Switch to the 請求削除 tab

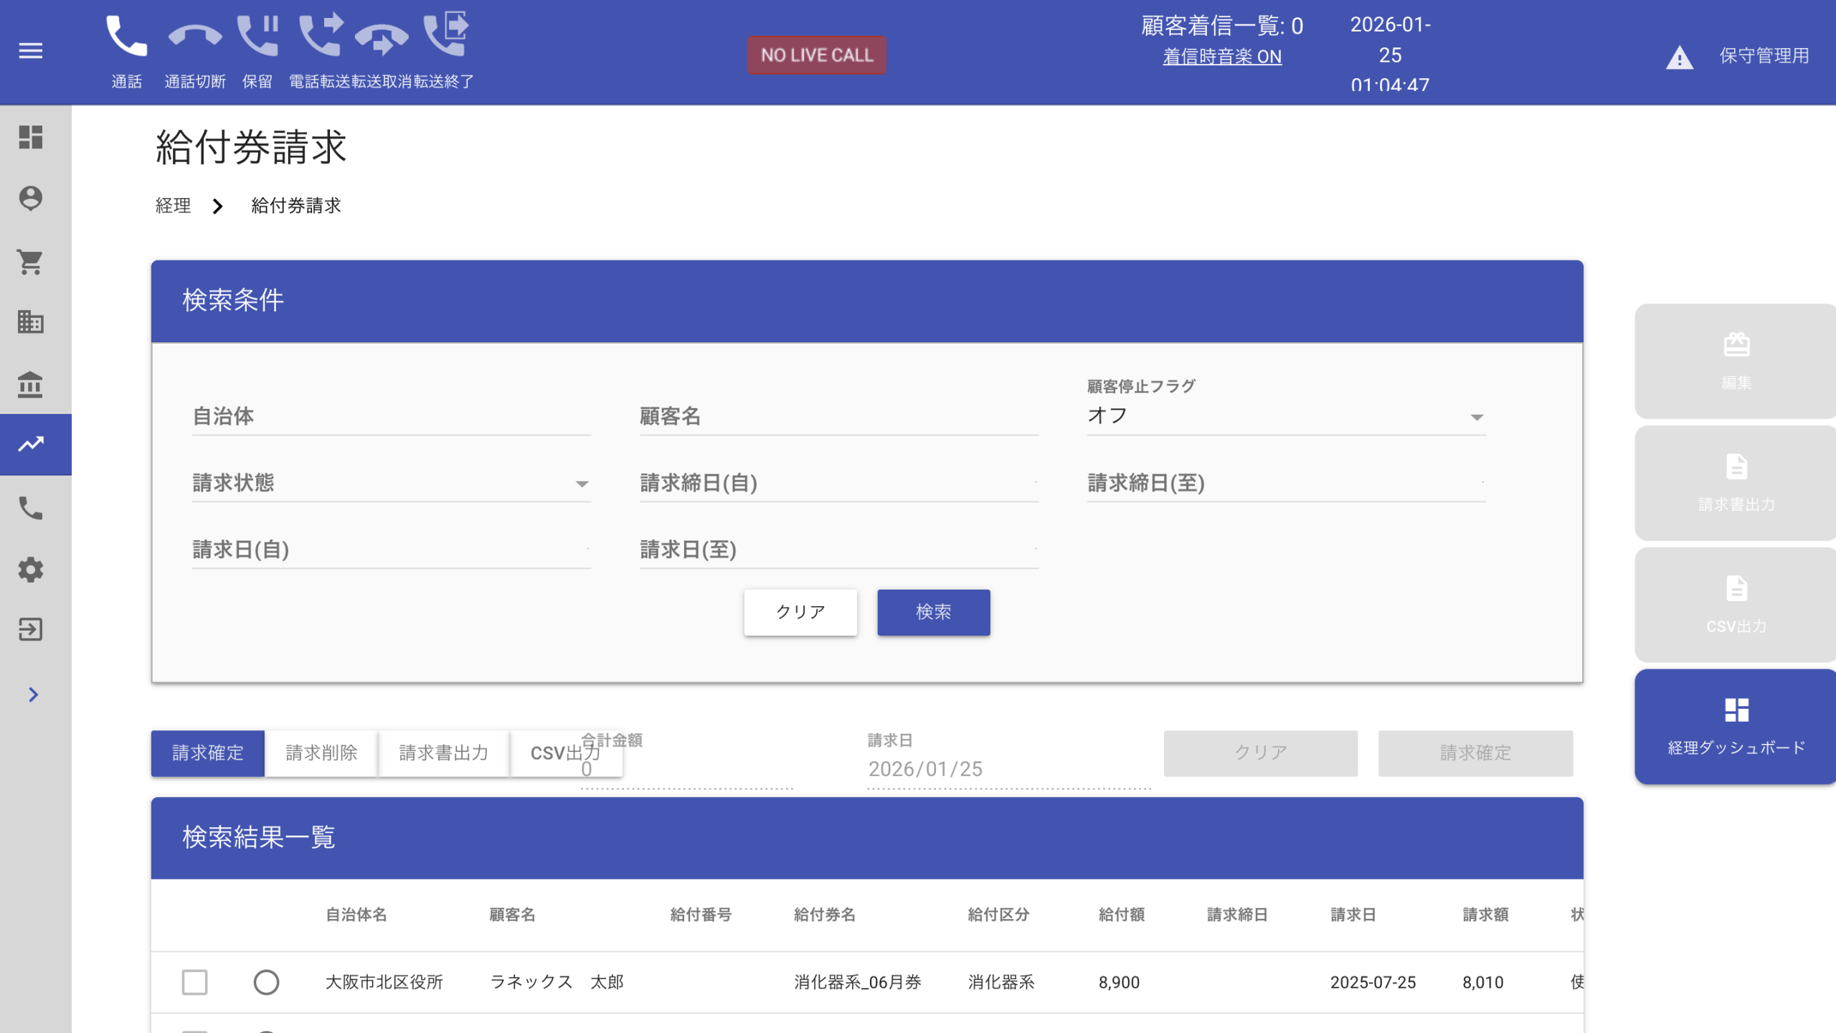pyautogui.click(x=321, y=753)
